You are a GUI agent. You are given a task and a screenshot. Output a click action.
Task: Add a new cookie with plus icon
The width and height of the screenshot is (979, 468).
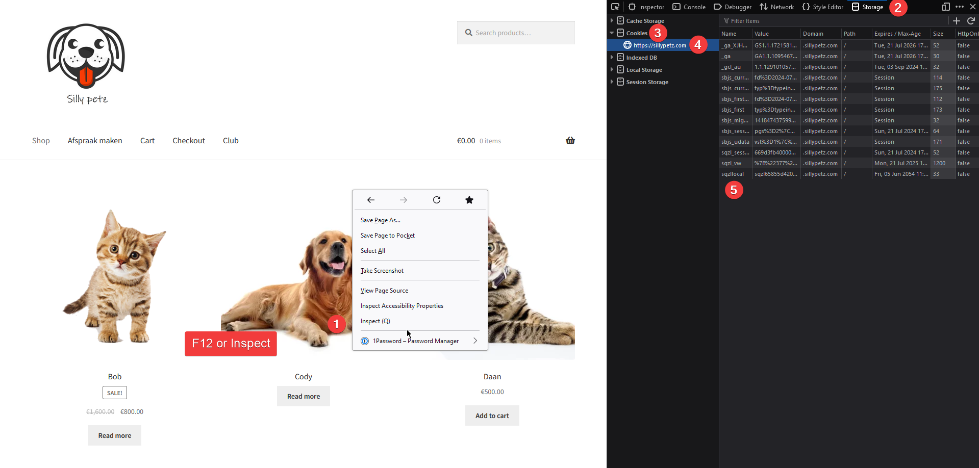tap(957, 21)
